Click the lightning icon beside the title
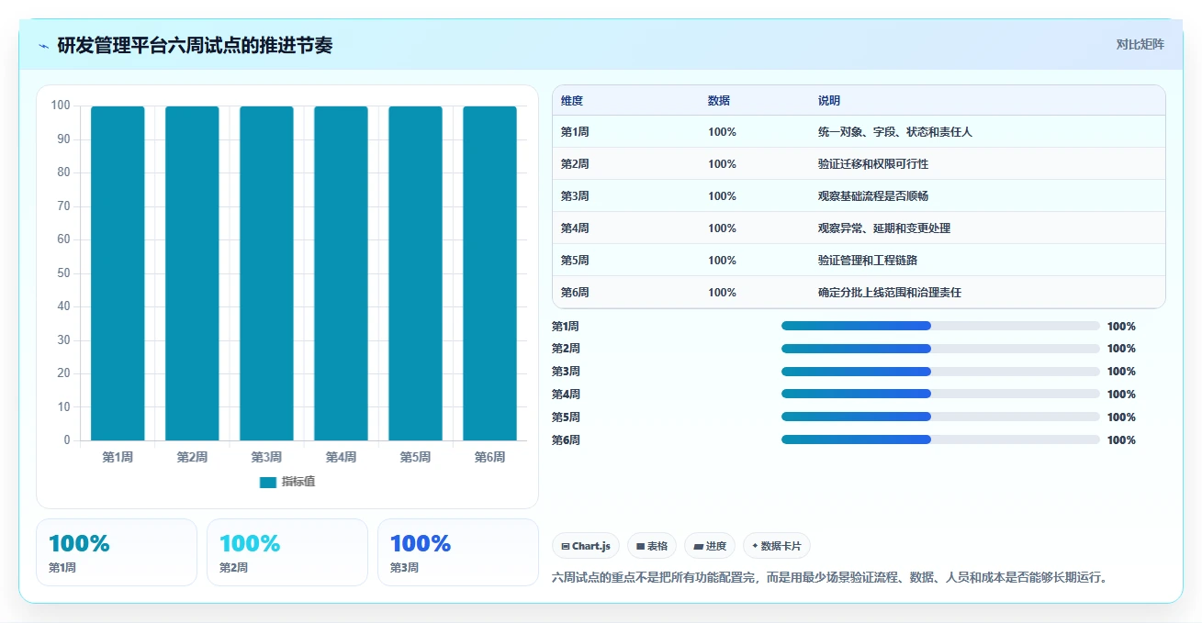 click(x=43, y=46)
